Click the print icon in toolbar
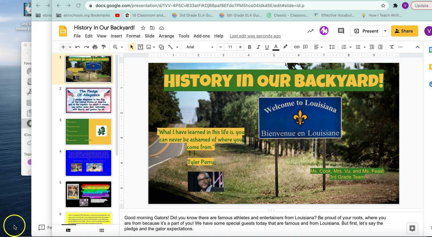Screen dimensions: 432x237 pos(95,47)
